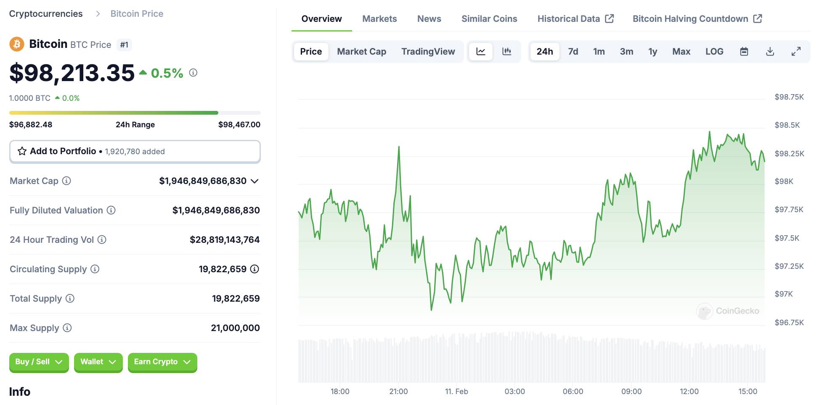Click star icon in Add to Portfolio
This screenshot has width=822, height=405.
tap(22, 151)
